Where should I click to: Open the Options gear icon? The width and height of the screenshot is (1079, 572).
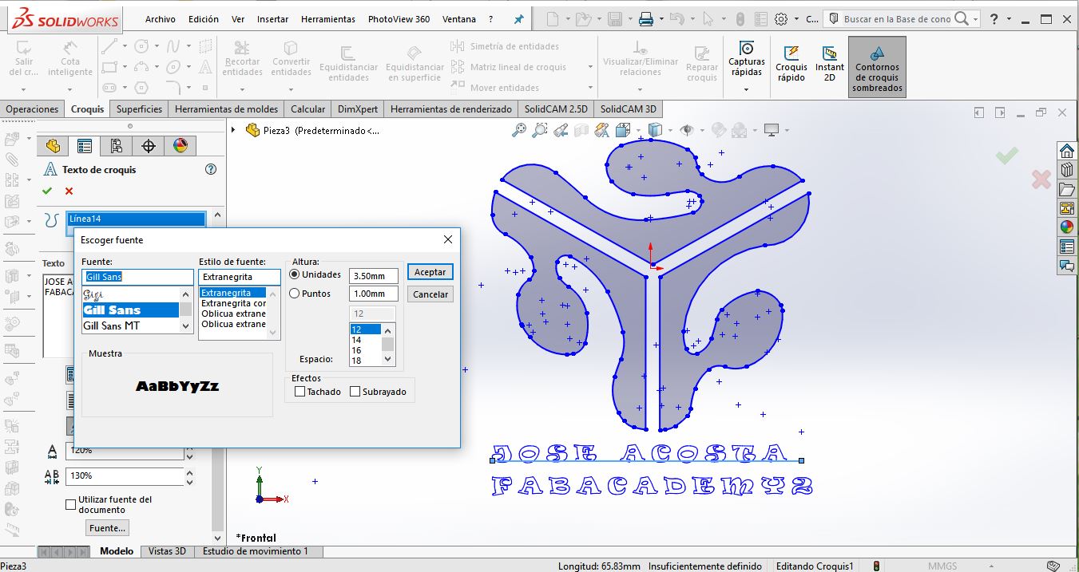click(x=781, y=19)
